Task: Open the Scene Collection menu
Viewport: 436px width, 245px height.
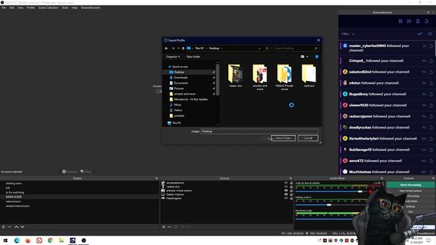Action: tap(48, 7)
